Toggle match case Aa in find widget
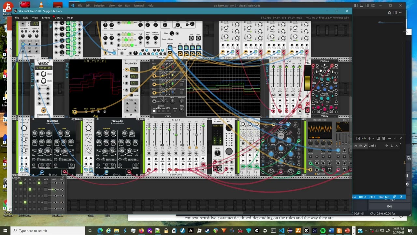 click(x=356, y=146)
